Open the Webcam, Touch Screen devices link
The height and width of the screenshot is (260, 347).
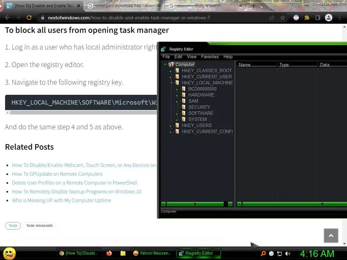[84, 165]
